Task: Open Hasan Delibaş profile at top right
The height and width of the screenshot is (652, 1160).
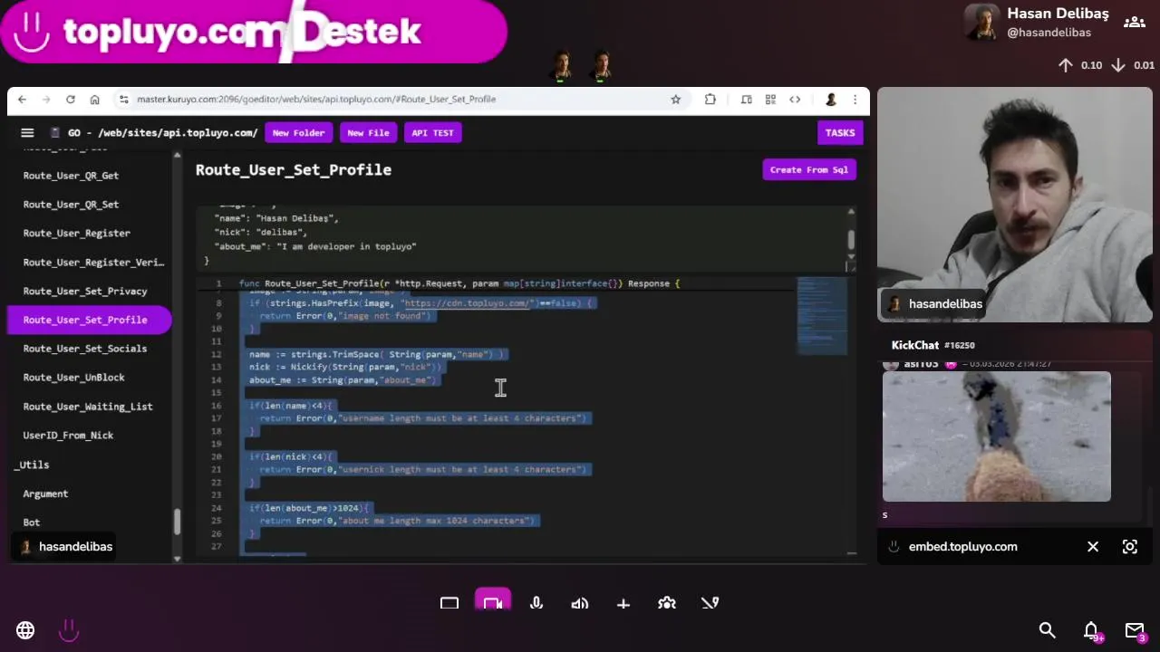Action: [x=1036, y=23]
